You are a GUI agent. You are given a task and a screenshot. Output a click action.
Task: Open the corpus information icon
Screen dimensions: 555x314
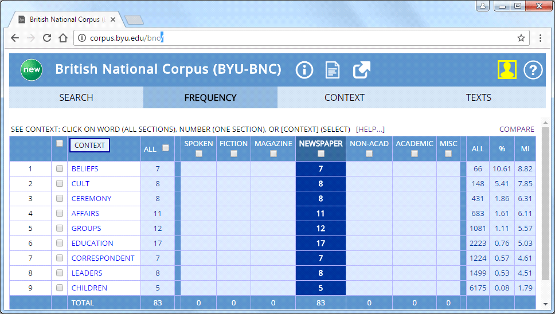[304, 70]
